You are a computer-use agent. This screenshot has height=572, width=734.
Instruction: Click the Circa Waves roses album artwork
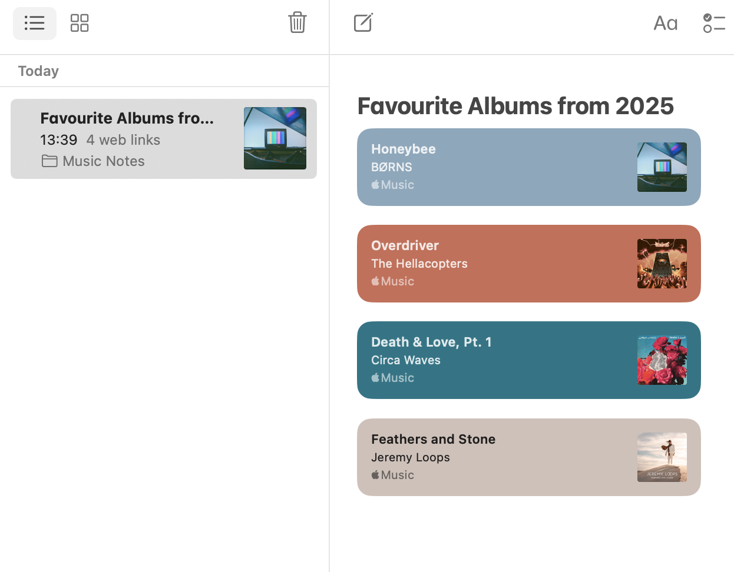click(x=662, y=360)
